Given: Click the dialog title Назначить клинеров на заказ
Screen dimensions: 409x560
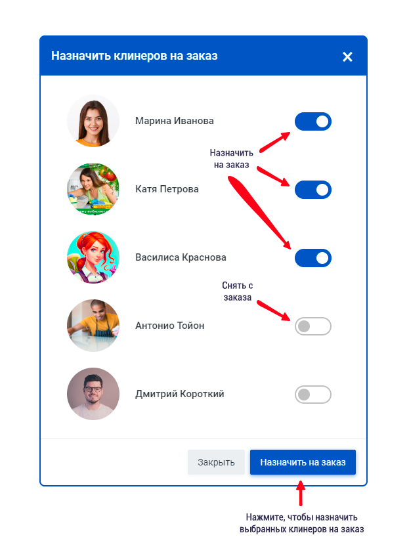Looking at the screenshot, I should pyautogui.click(x=135, y=56).
